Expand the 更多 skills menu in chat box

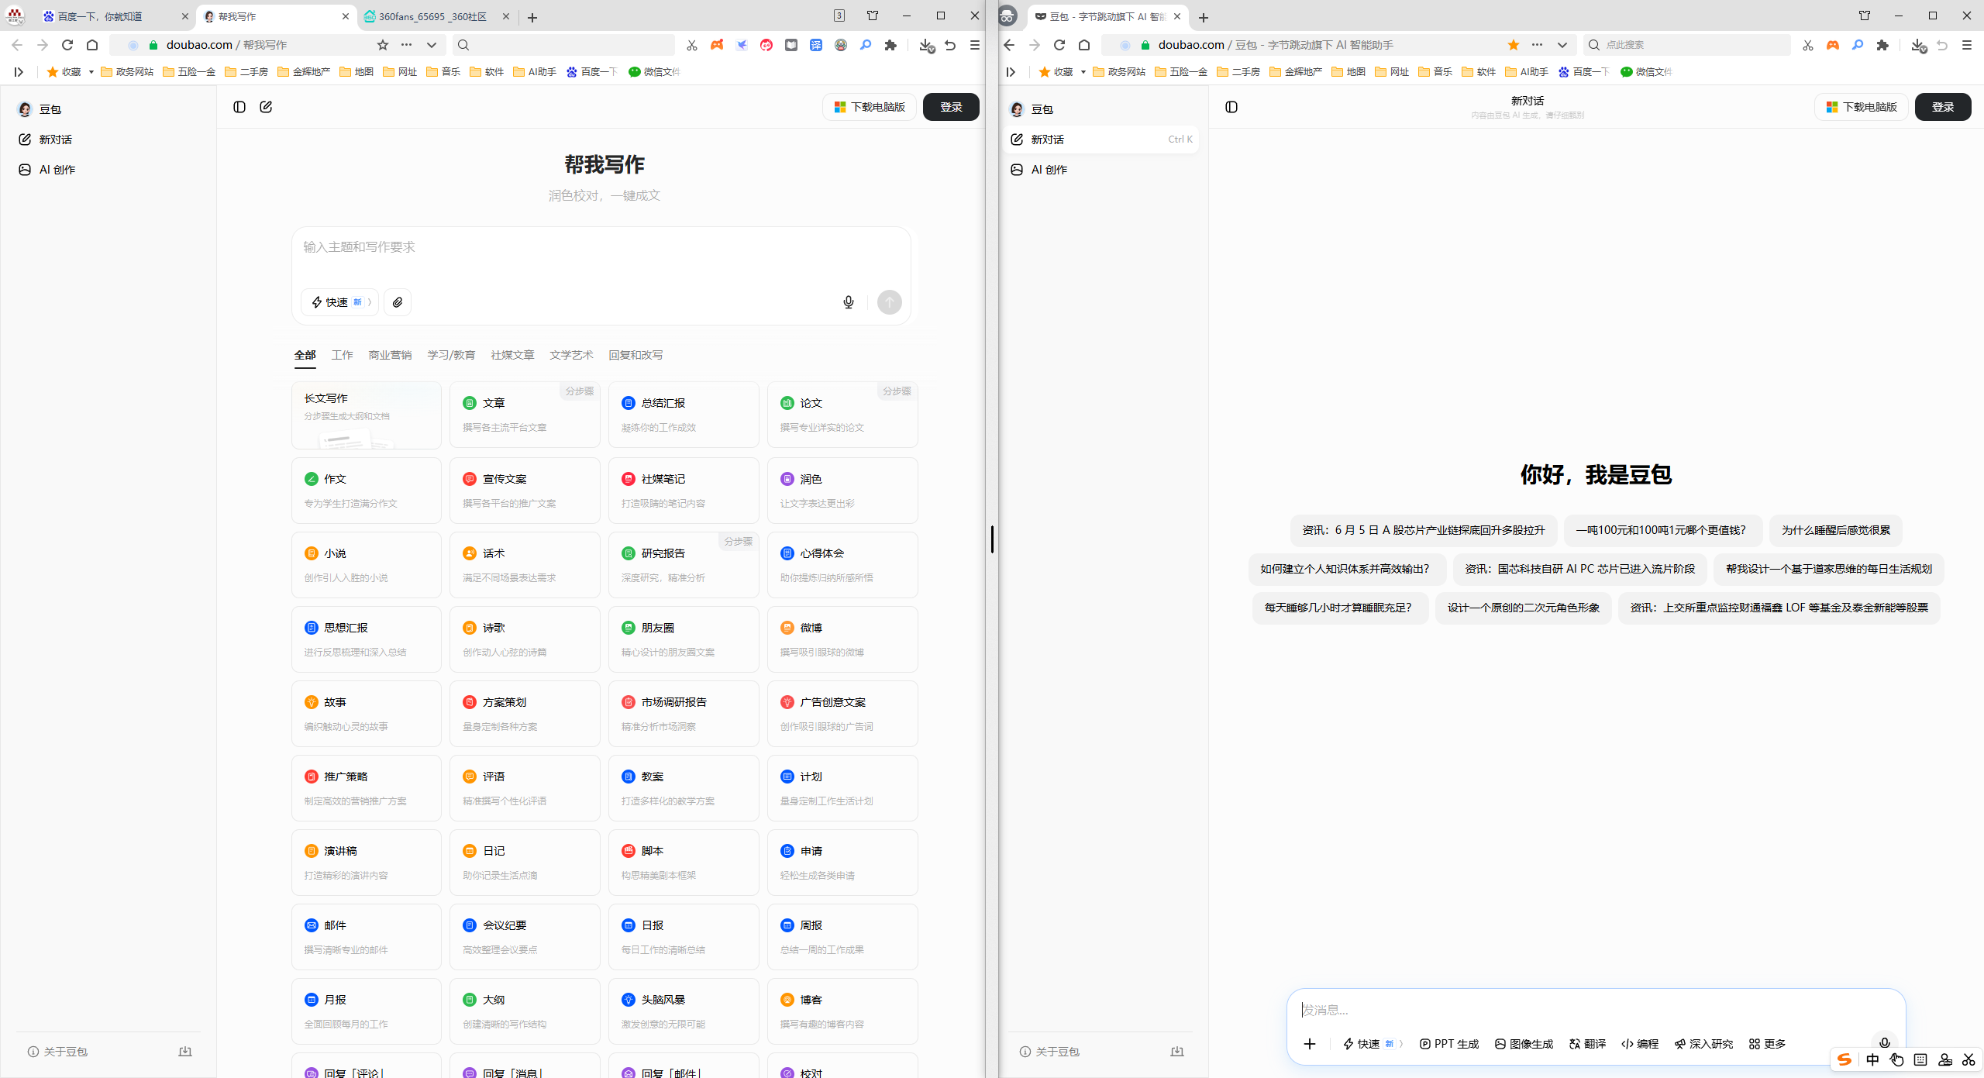point(1767,1044)
